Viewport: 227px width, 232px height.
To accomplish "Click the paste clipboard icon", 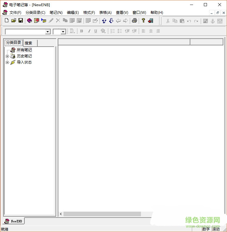I will 182,21.
